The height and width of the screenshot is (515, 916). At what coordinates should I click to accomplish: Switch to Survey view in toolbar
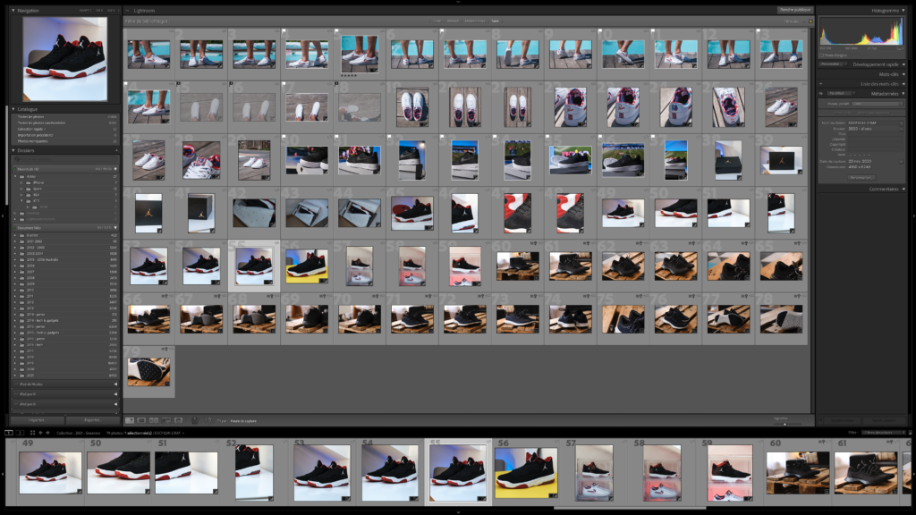(x=165, y=420)
